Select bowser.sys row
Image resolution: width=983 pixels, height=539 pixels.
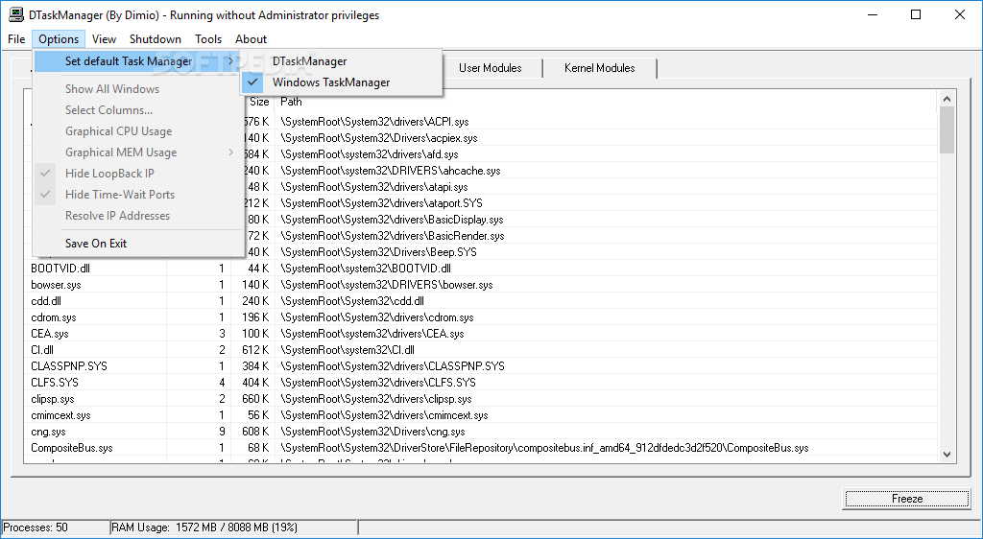[482, 285]
